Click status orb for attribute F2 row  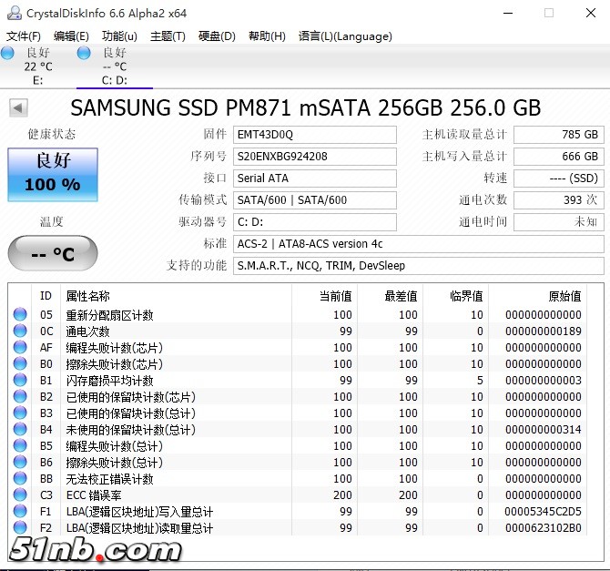(20, 528)
